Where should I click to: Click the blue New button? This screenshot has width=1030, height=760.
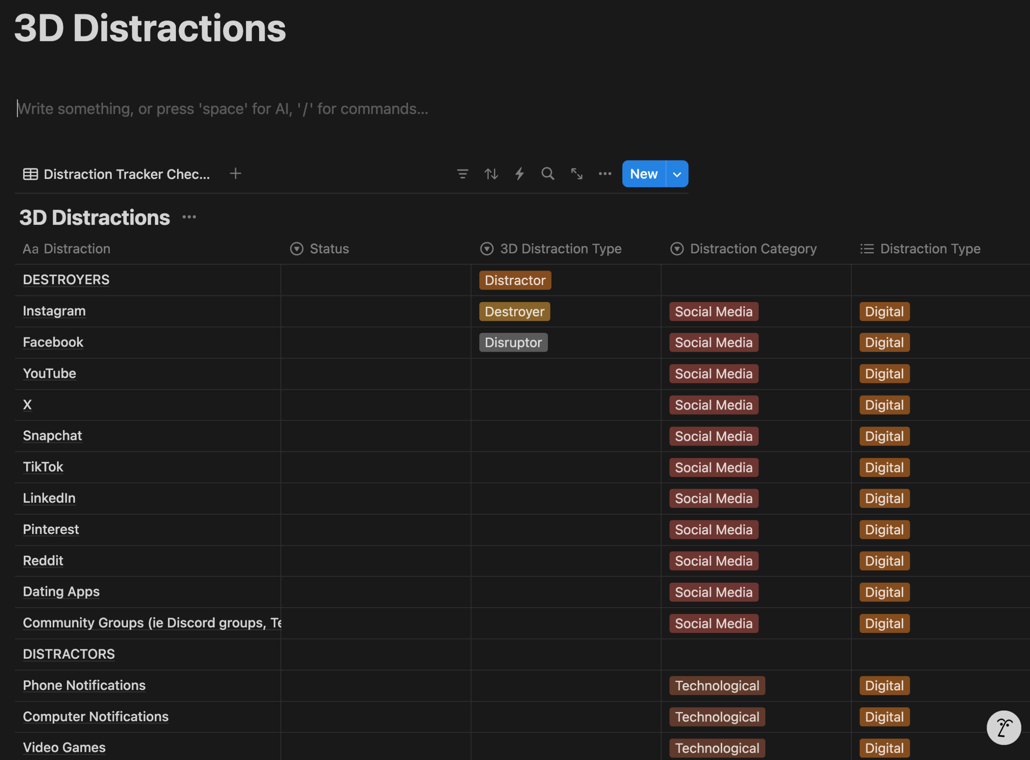pyautogui.click(x=643, y=175)
